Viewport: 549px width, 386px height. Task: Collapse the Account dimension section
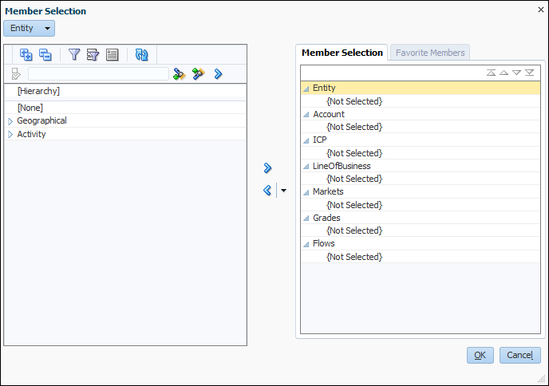coord(306,115)
